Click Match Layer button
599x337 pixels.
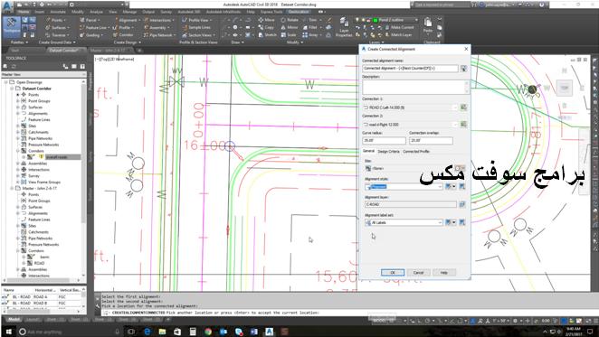click(x=397, y=34)
